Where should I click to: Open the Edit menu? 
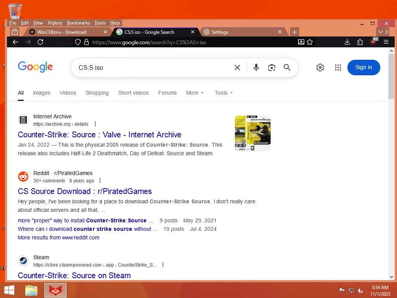pos(24,23)
